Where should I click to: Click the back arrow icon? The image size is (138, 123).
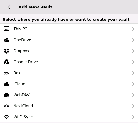(10, 7)
